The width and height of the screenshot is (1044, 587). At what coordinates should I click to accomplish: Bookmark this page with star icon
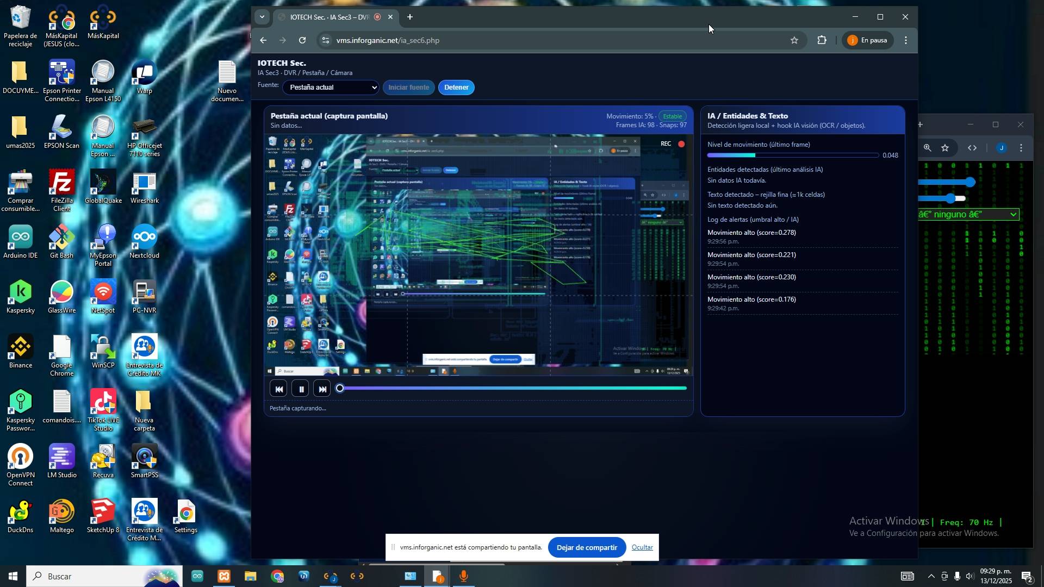pyautogui.click(x=794, y=40)
